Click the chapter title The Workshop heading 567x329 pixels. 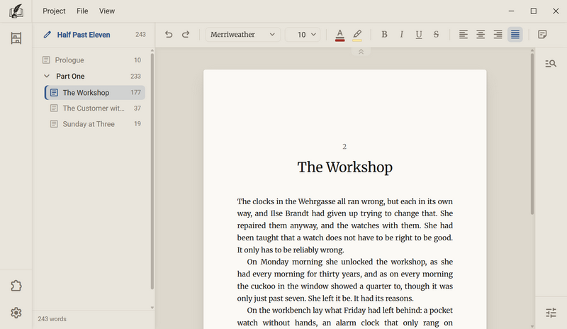(x=344, y=167)
